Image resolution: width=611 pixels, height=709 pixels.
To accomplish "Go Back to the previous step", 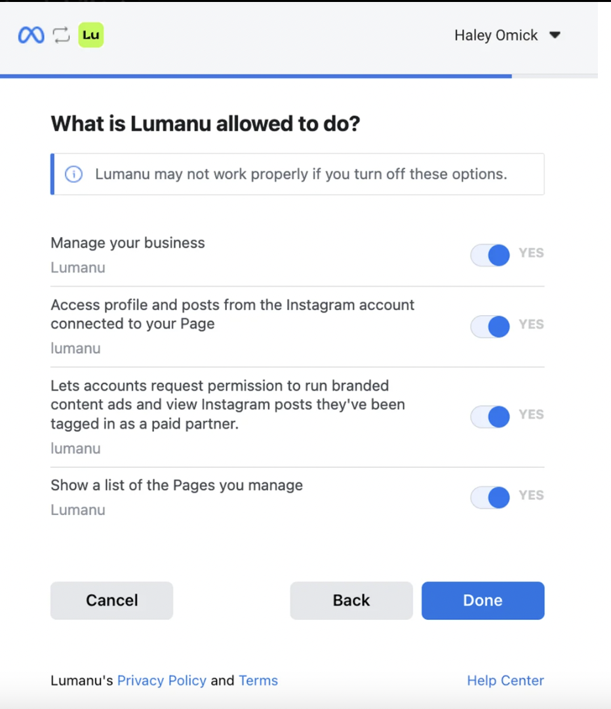I will tap(351, 600).
